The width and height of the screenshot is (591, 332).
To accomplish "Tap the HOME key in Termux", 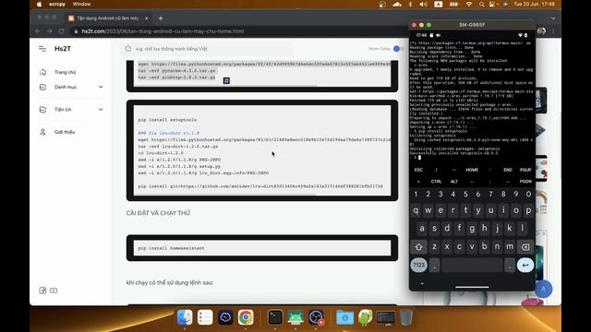I will [472, 170].
